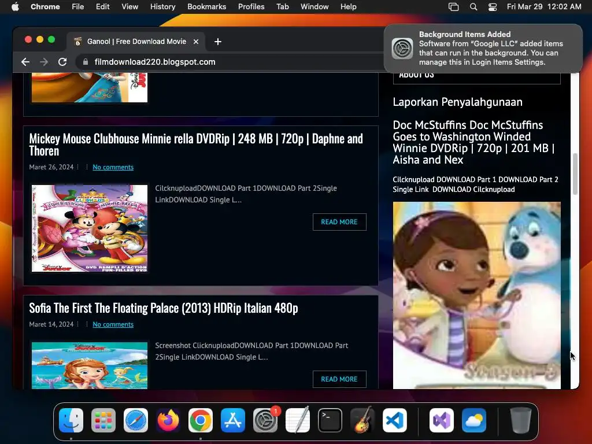Click the Sofia The First poster thumbnail
The image size is (592, 444).
pos(90,365)
